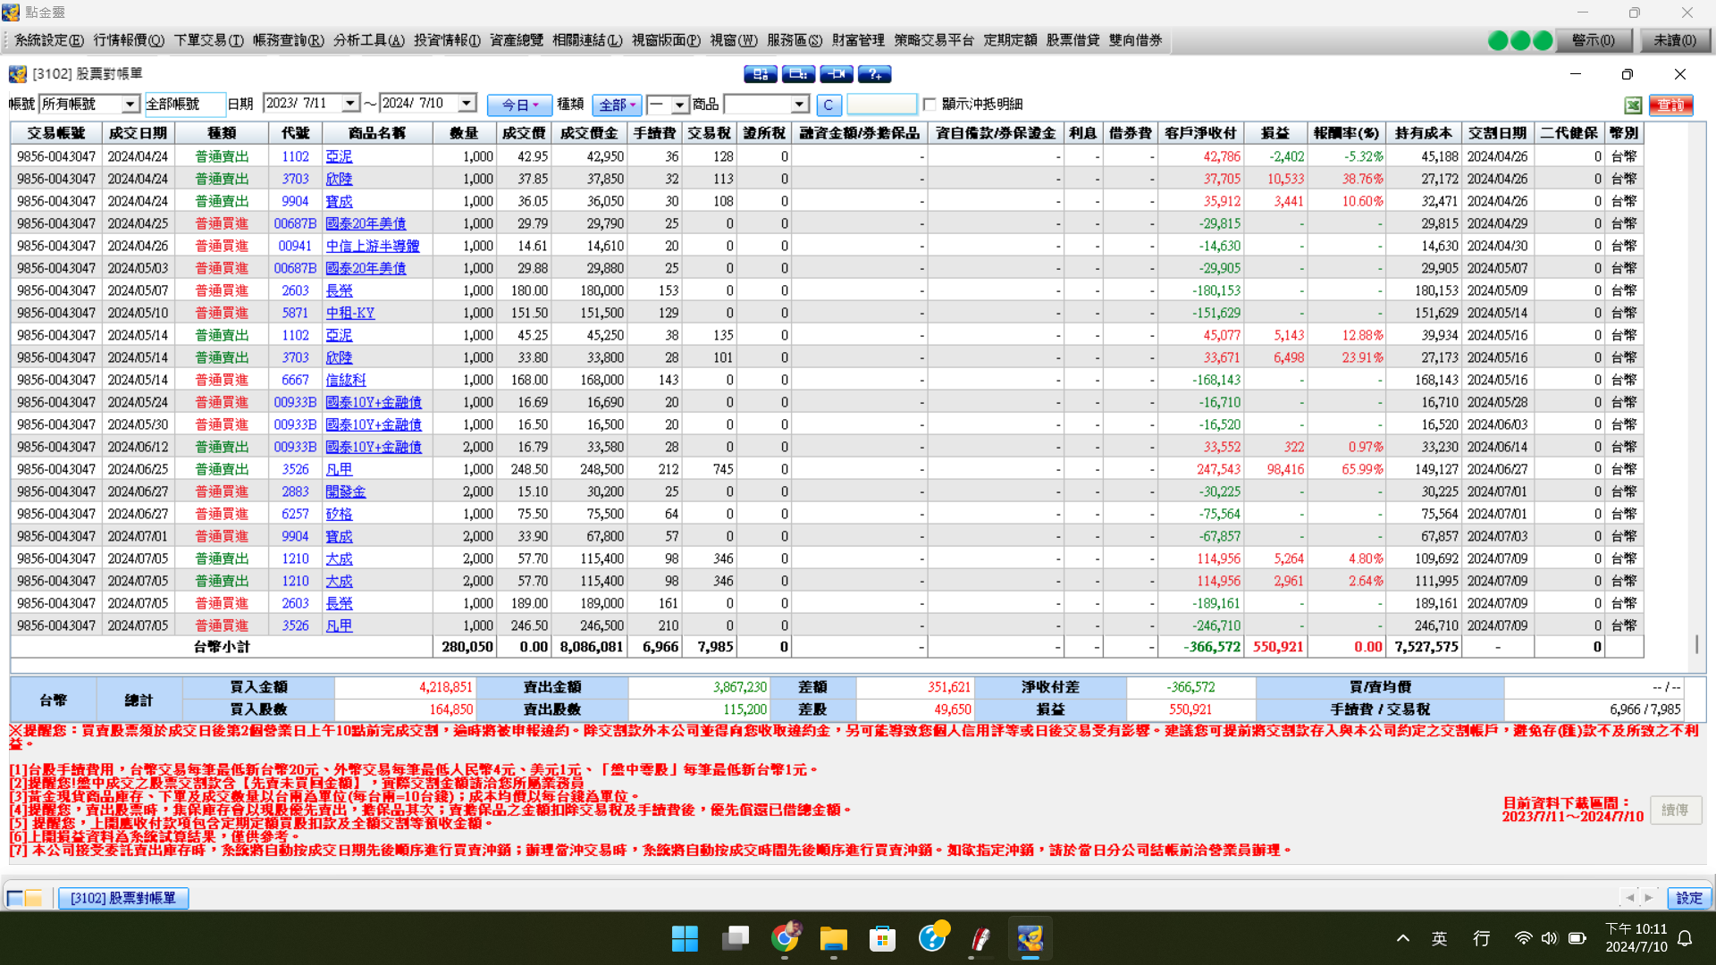Click the first blue window layout icon
1716x965 pixels.
click(761, 74)
